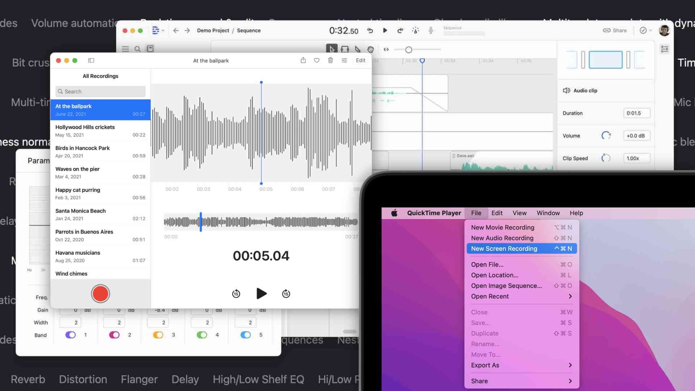695x391 pixels.
Task: Adjust the Clip Speed knob
Action: tap(606, 158)
